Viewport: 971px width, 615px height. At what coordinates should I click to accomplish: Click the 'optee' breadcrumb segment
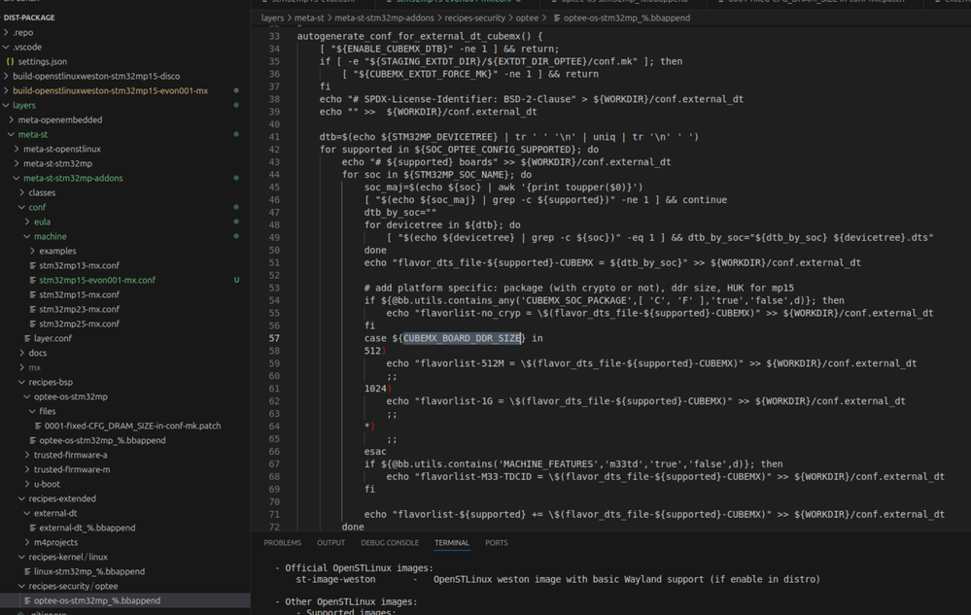pos(527,17)
